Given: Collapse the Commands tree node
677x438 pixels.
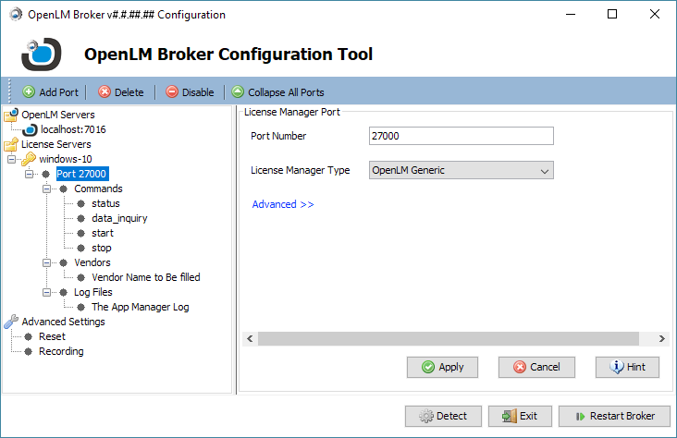Looking at the screenshot, I should (x=46, y=189).
